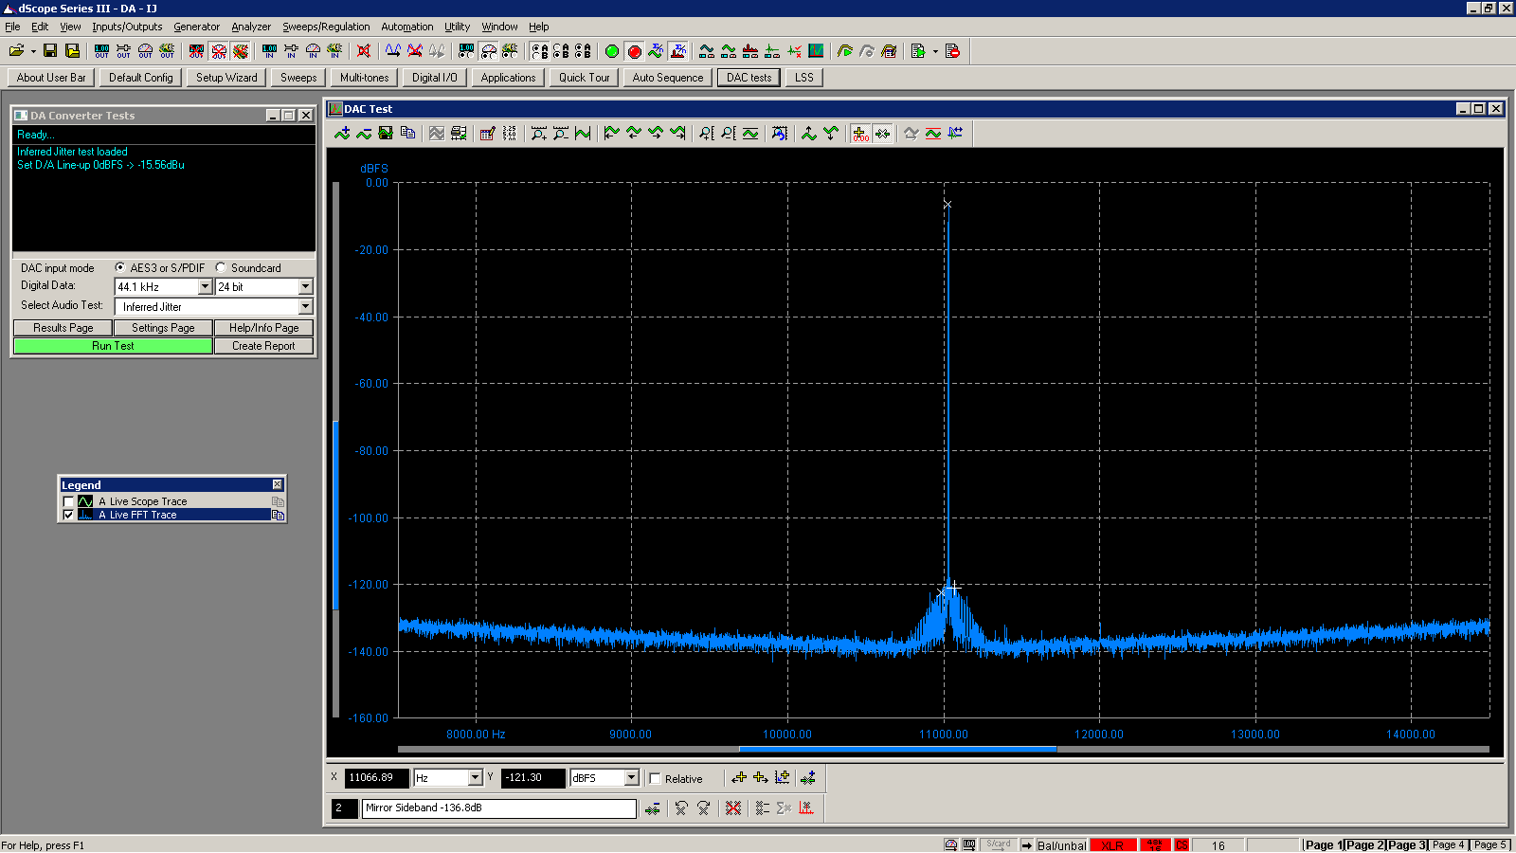Click the zoom in magnifier icon in DAC Test
The image size is (1516, 853).
point(539,134)
